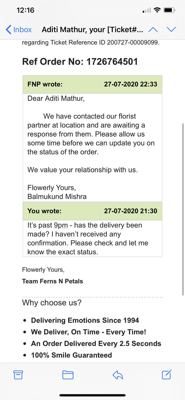This screenshot has height=400, width=185.
Task: Tap the vertical scroll indicator
Action: (x=183, y=209)
